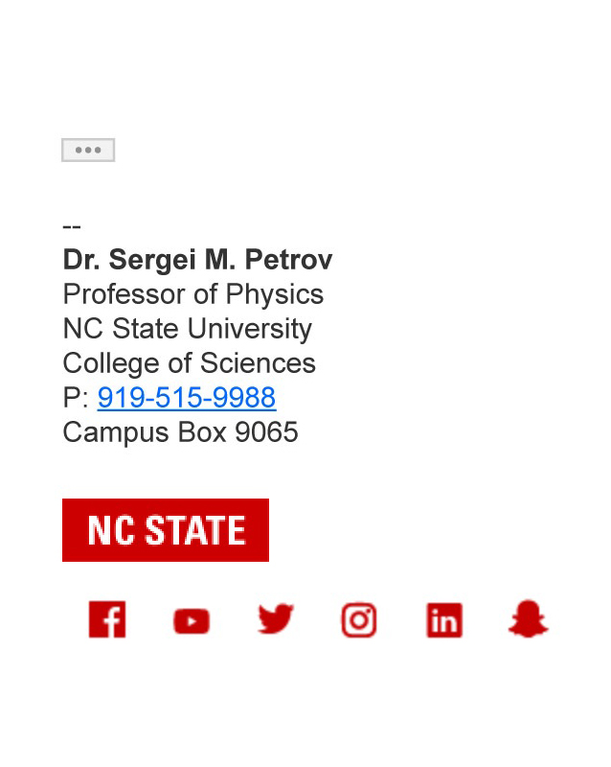
Task: Click the signature separator dashes
Action: 71,225
